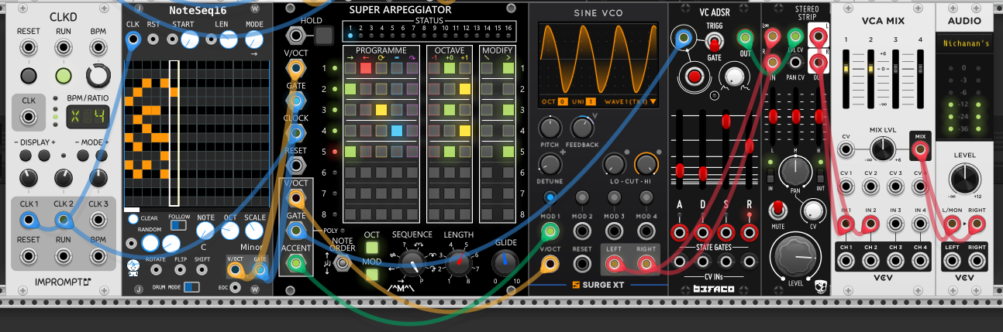Viewport: 1003px width, 332px height.
Task: Click the RST input jack on NoteSeq16
Action: 154,39
